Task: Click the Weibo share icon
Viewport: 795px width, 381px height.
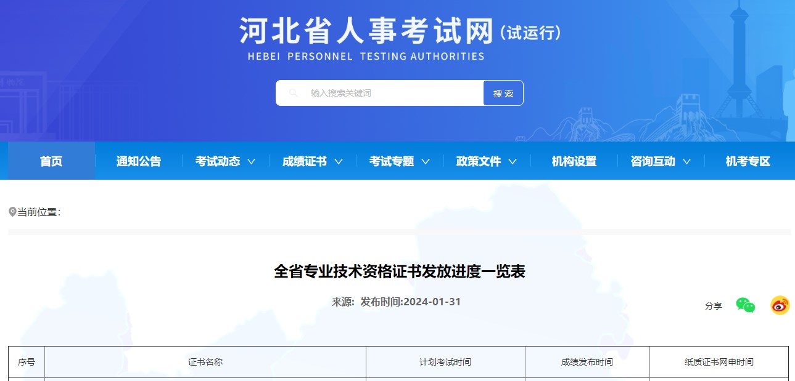Action: point(778,304)
